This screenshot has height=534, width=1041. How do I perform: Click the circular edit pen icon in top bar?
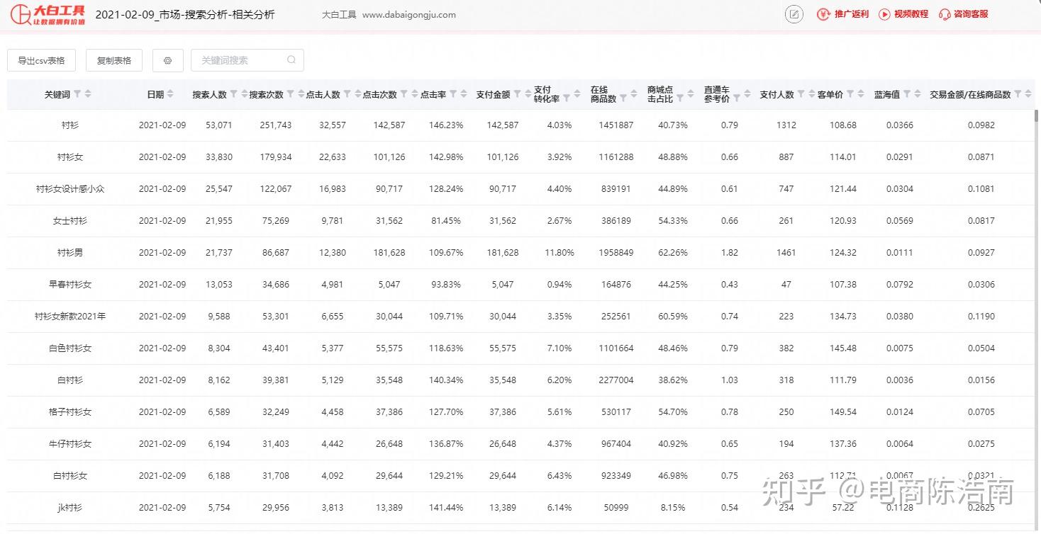[794, 14]
